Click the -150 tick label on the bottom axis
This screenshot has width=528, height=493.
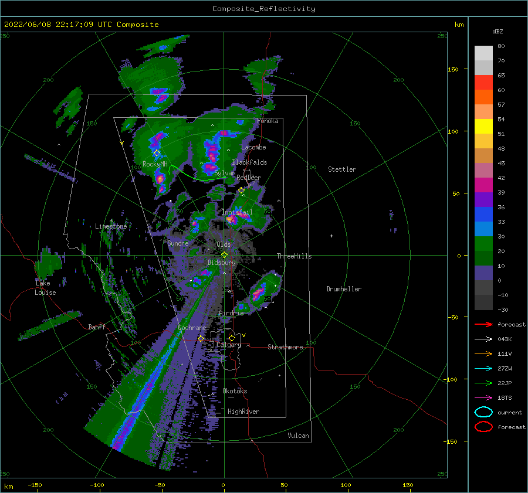click(35, 485)
